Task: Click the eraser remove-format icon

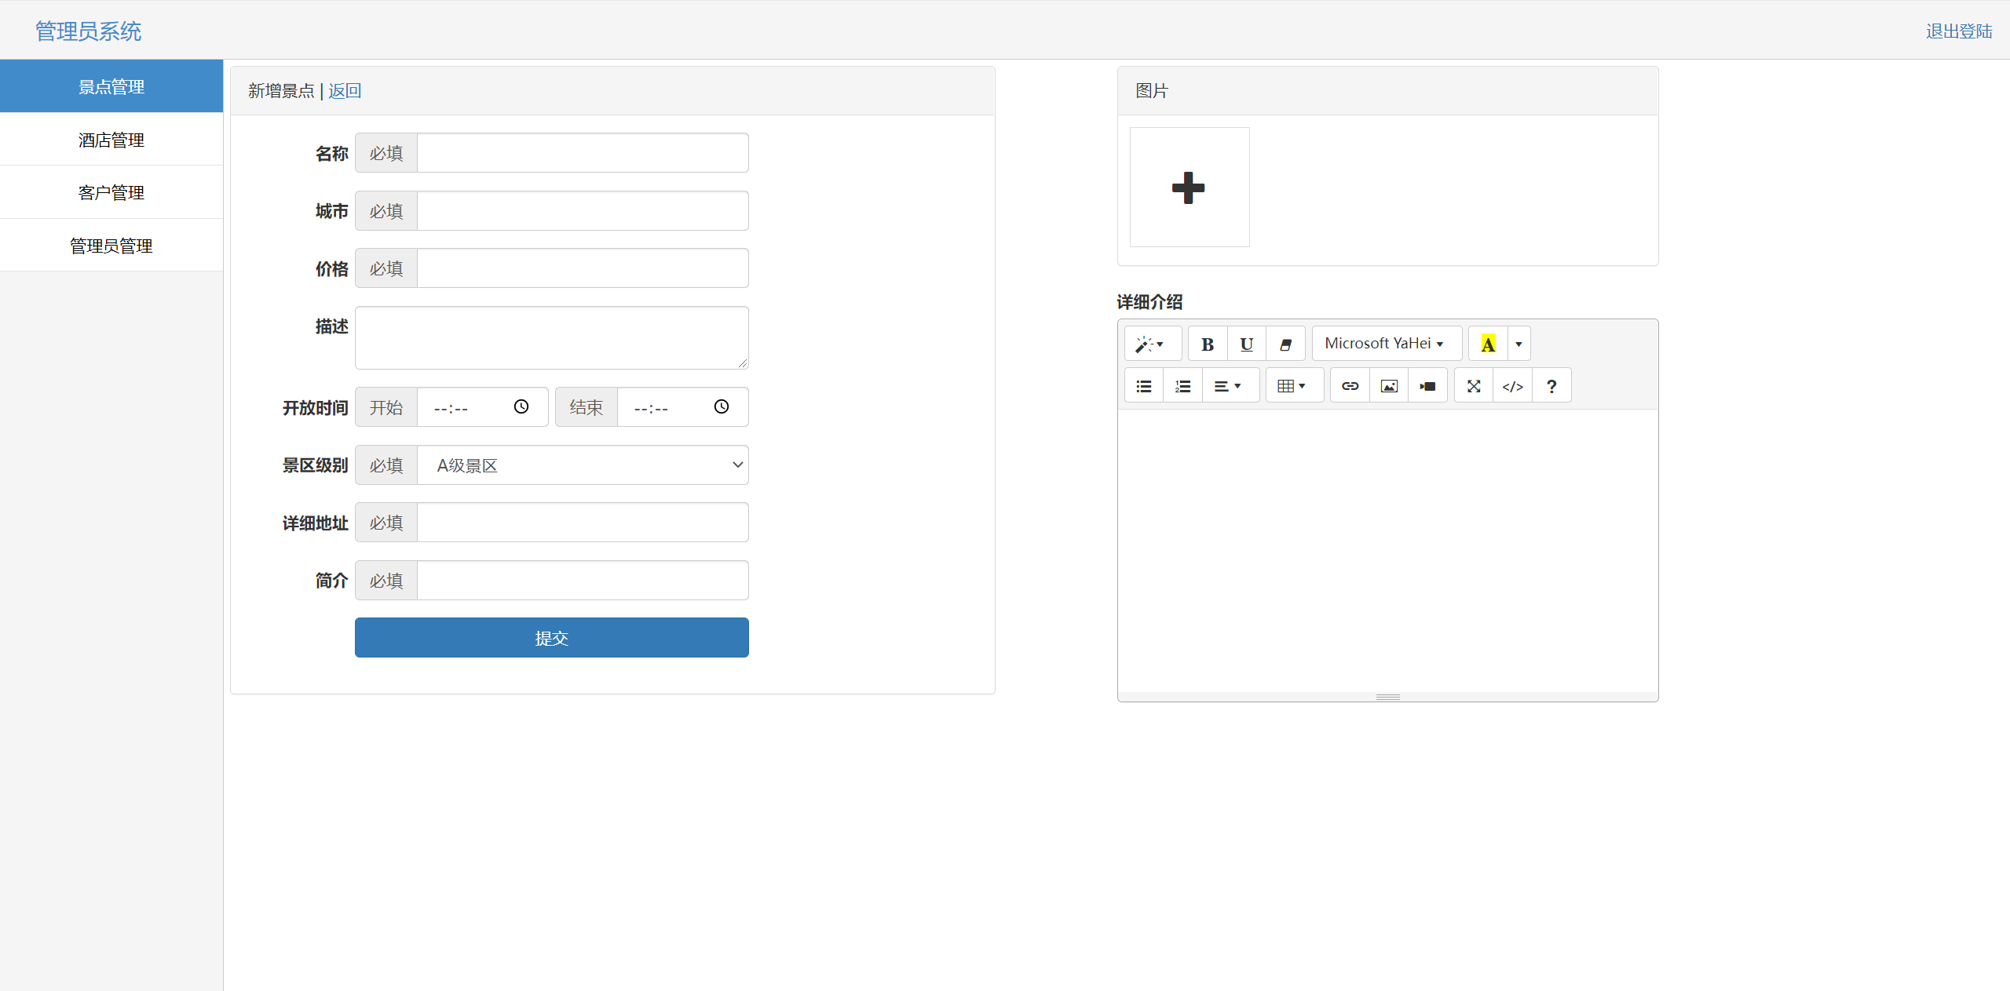Action: coord(1285,344)
